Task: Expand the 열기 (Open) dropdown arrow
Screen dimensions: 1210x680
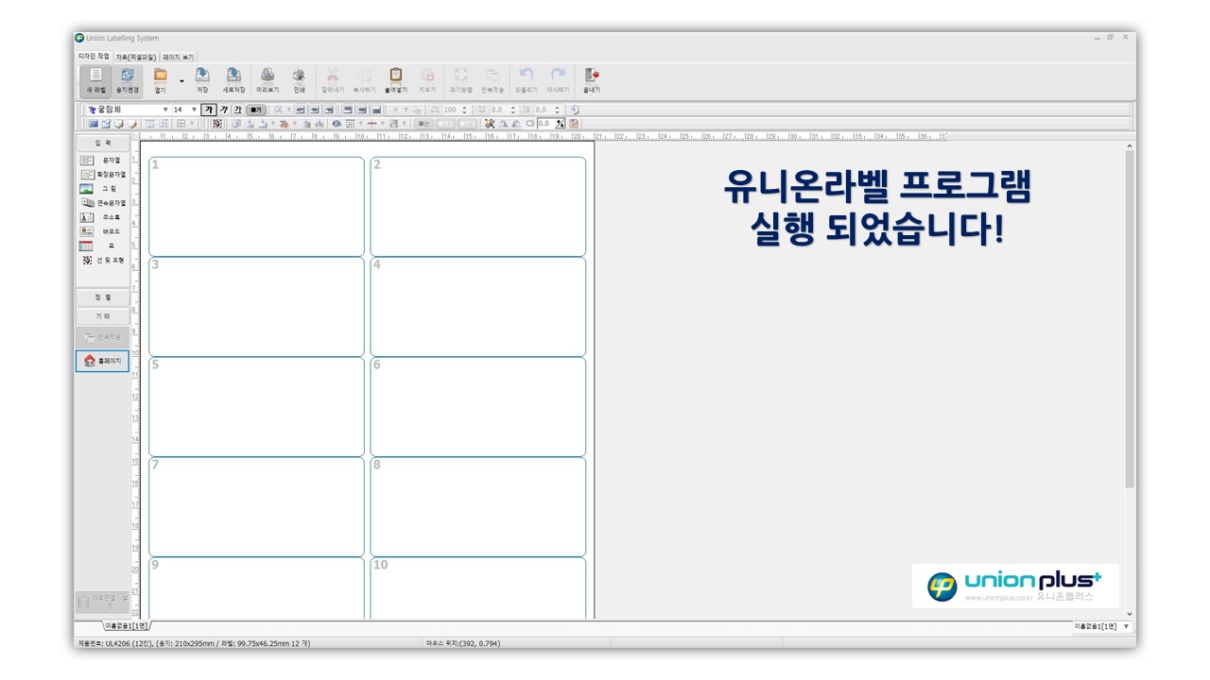Action: pyautogui.click(x=181, y=81)
